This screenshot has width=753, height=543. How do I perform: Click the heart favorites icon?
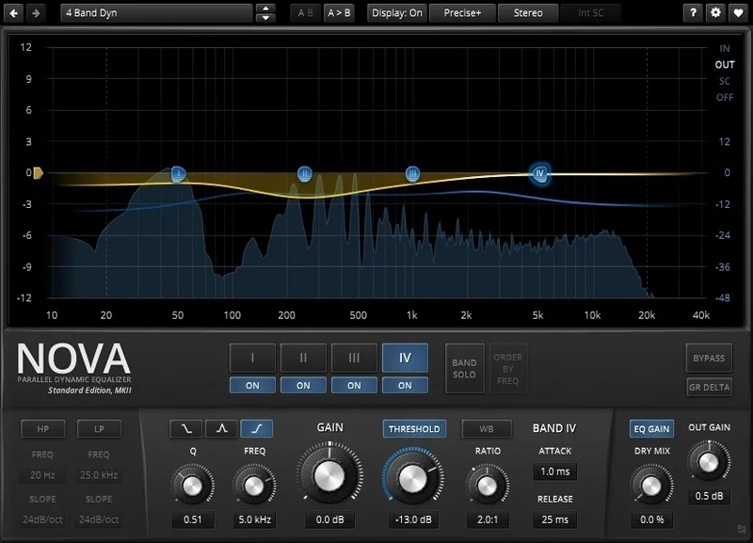[738, 12]
